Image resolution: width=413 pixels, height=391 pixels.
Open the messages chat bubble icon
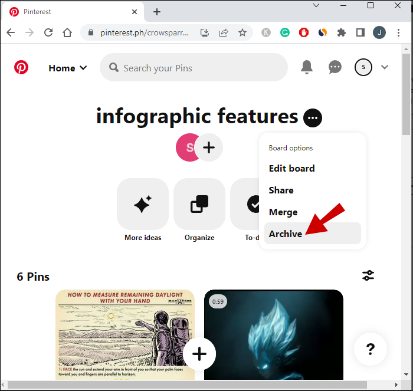(x=335, y=67)
